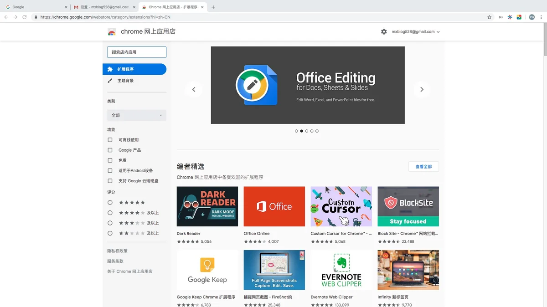Reload the current page
The width and height of the screenshot is (547, 307).
25,17
